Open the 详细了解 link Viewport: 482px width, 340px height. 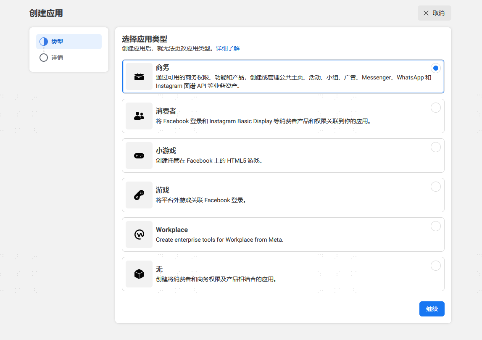(x=227, y=48)
